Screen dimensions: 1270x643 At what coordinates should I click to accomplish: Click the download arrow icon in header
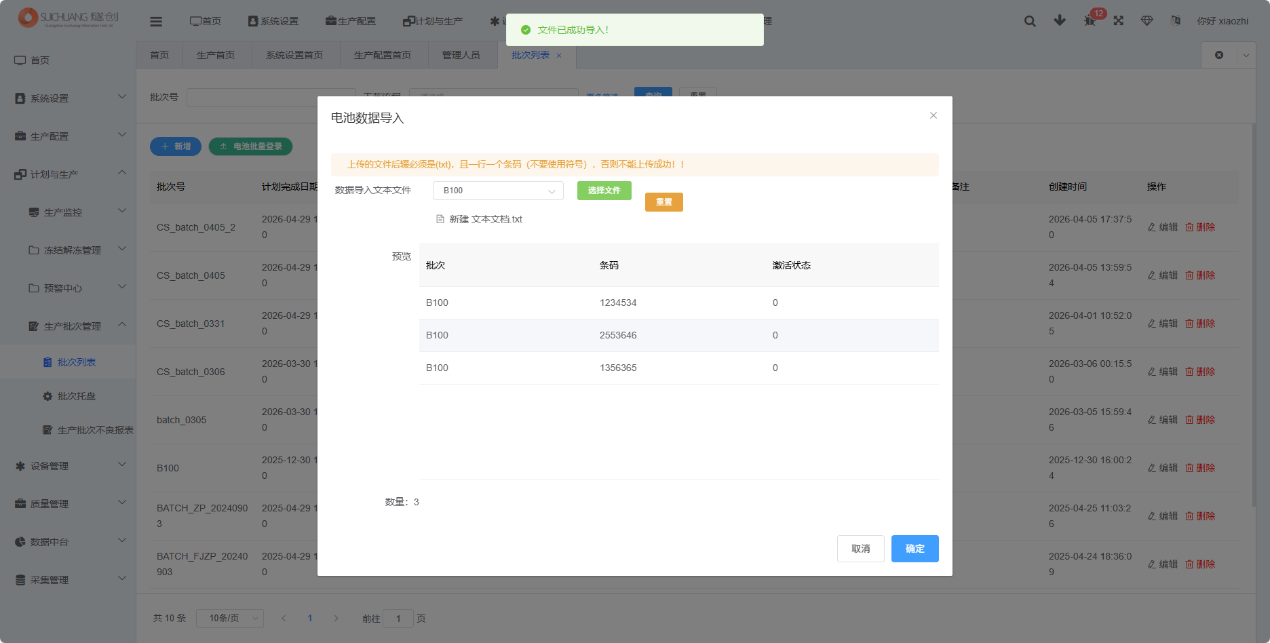tap(1060, 20)
